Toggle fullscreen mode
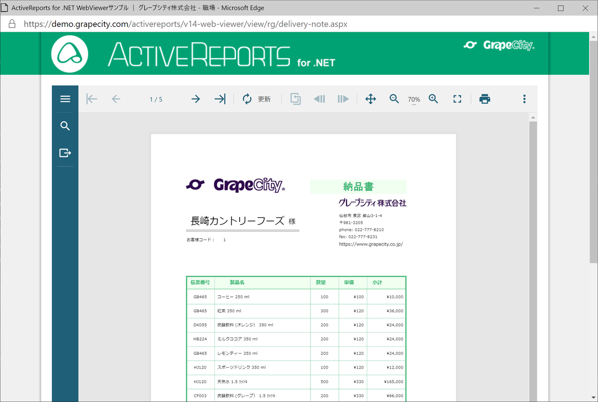 coord(457,99)
